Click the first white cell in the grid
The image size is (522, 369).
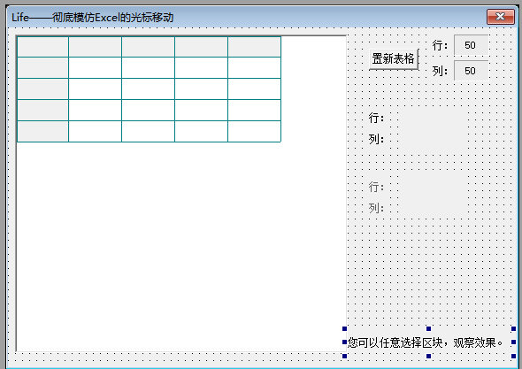pyautogui.click(x=96, y=67)
